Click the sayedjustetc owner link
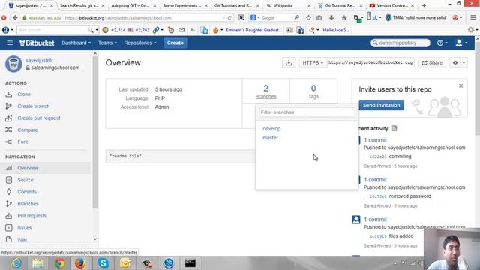Screen dimensions: 480x270 (39, 61)
